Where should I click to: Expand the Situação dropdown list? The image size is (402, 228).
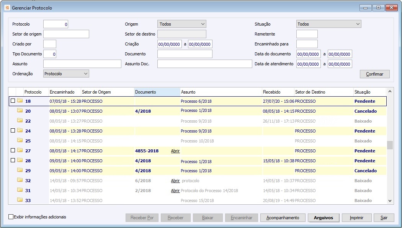[x=328, y=24]
